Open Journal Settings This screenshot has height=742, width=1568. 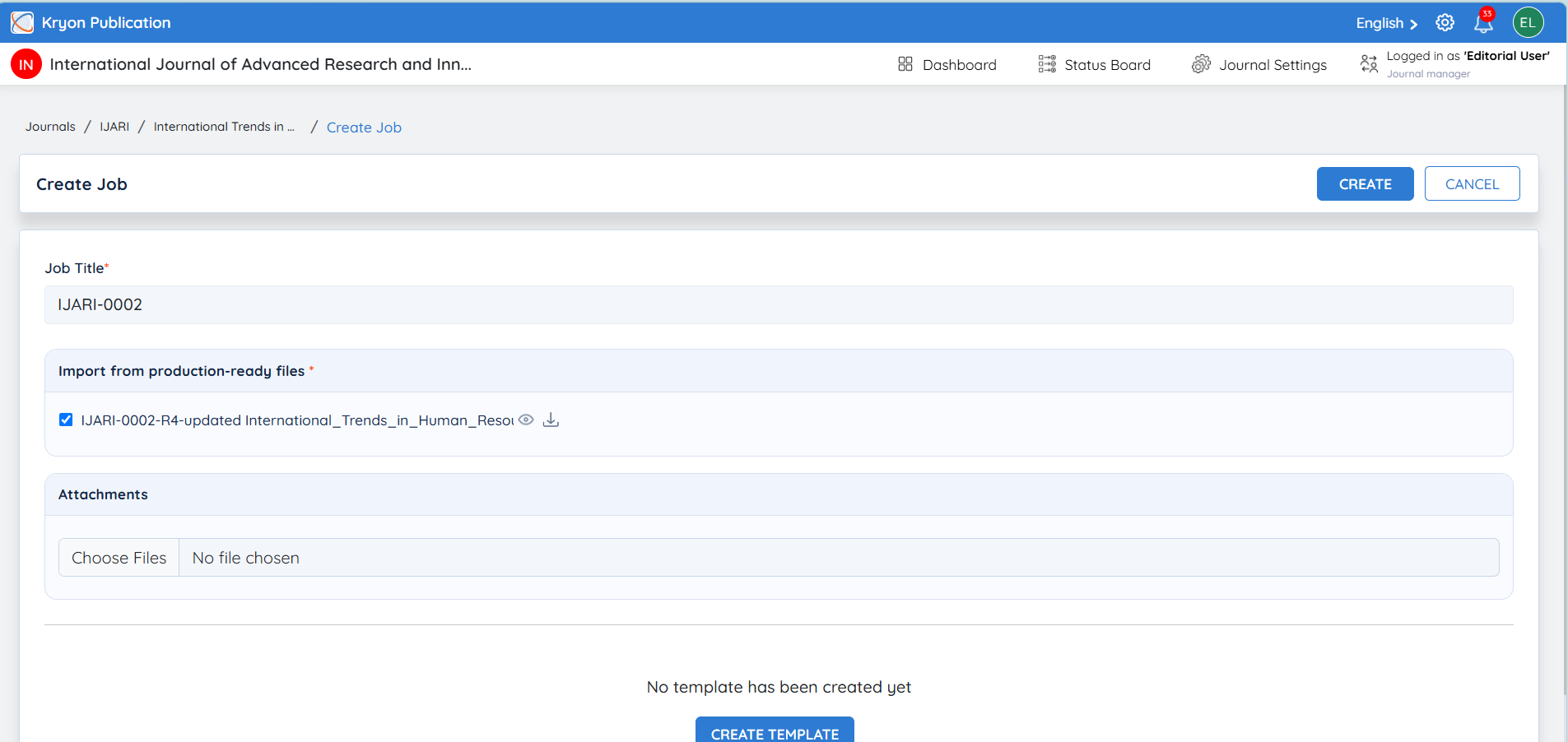[1259, 64]
